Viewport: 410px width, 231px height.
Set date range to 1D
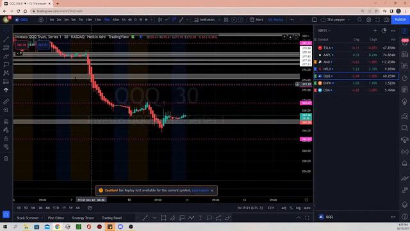[19, 208]
